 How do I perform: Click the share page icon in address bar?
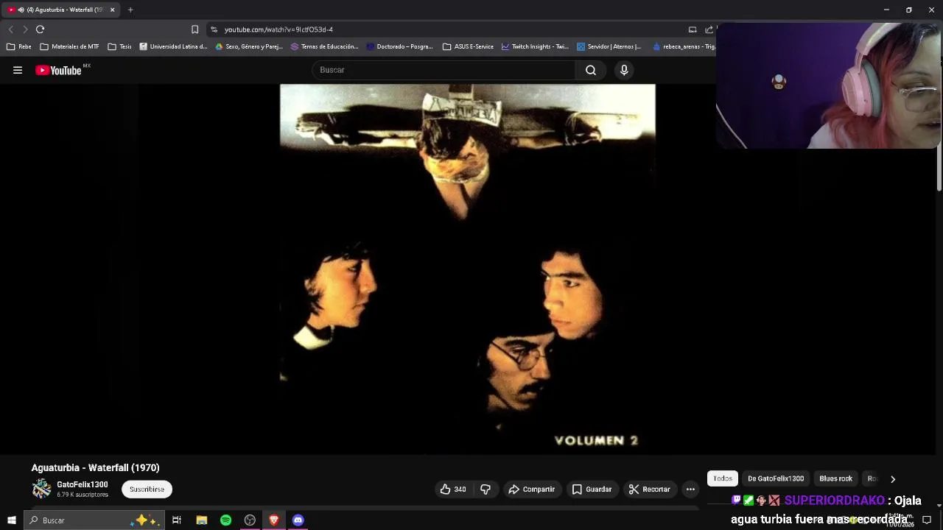[709, 29]
